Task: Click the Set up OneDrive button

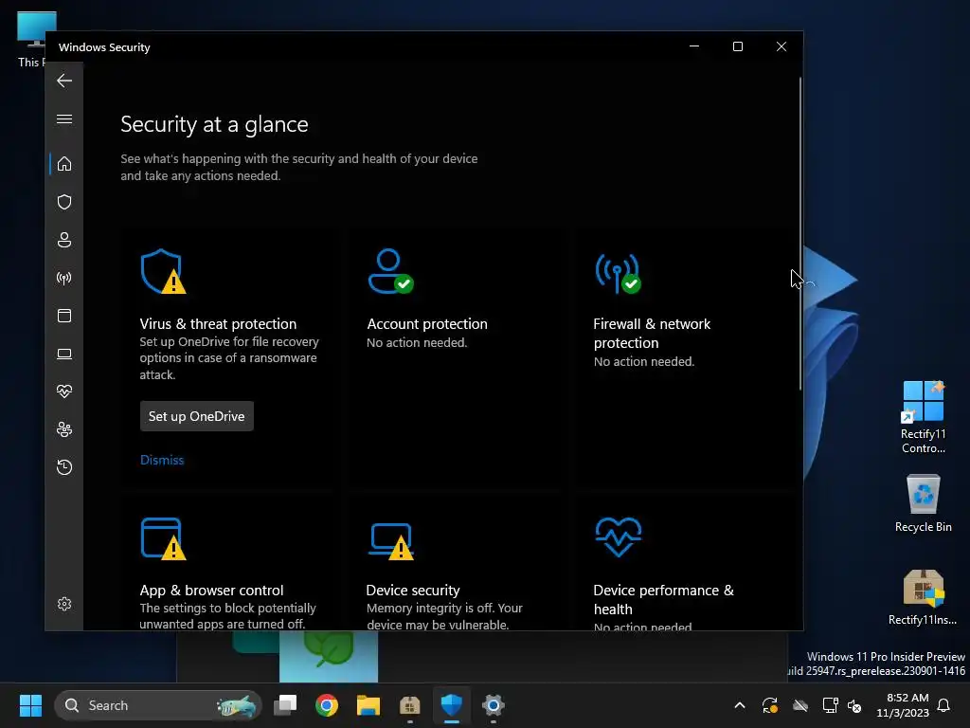Action: tap(197, 416)
